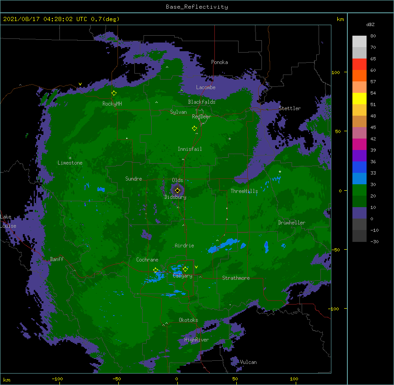Select the orange 57-60 dBZ legend swatch
The image size is (394, 385).
pos(359,75)
